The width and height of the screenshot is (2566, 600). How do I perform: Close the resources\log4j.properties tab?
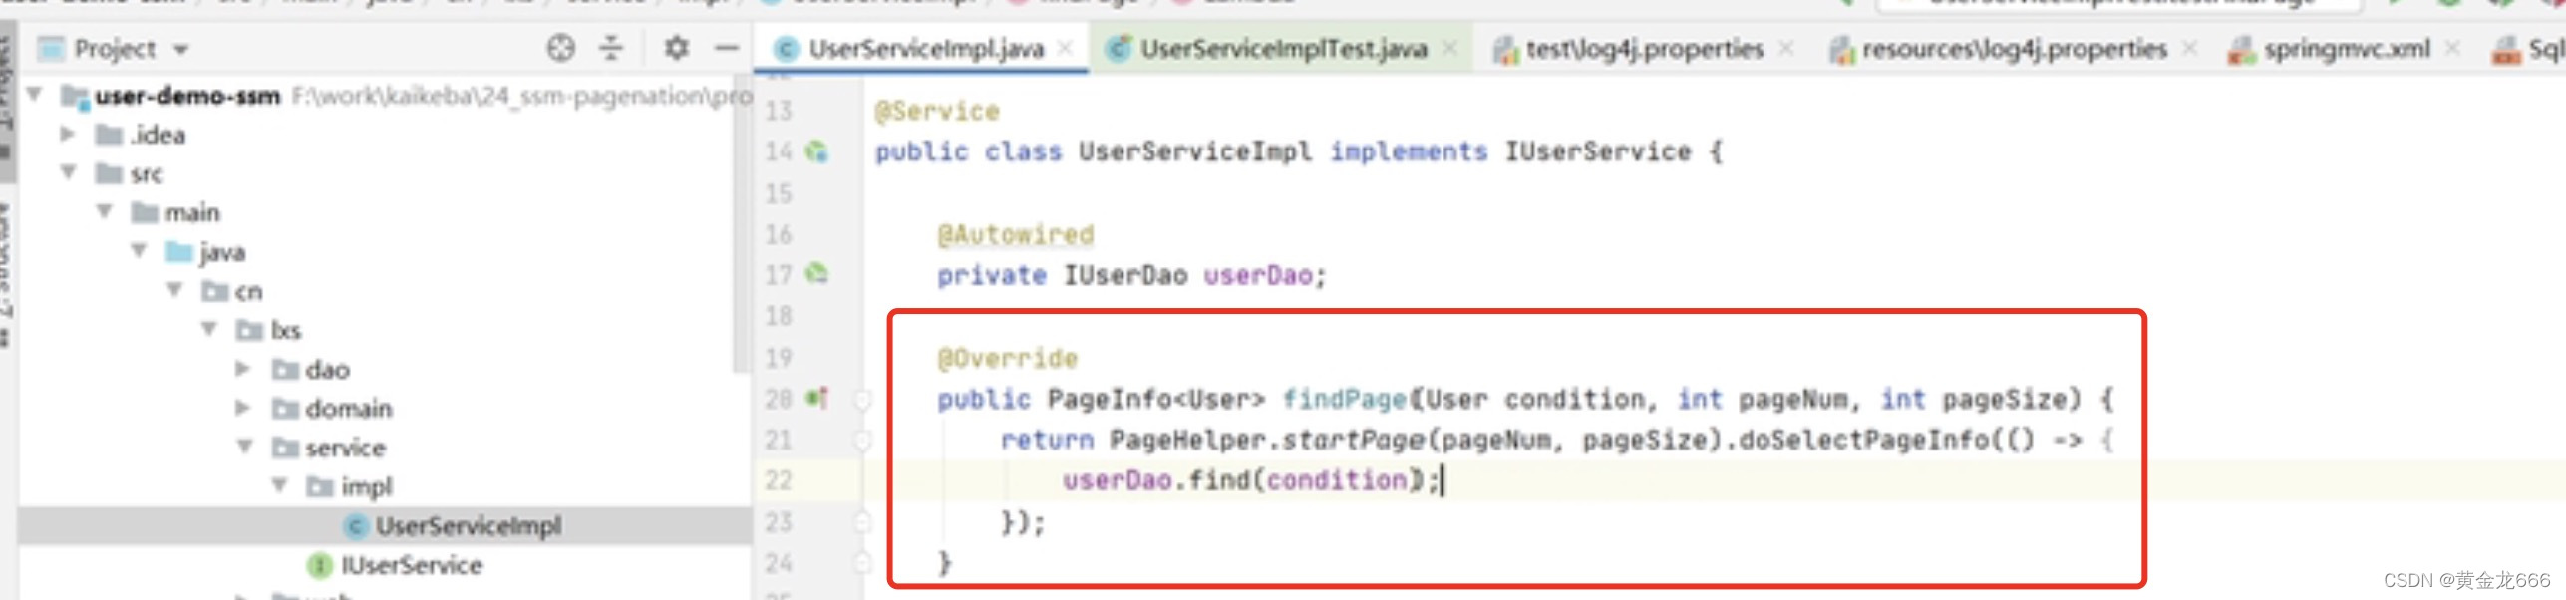pyautogui.click(x=2190, y=48)
